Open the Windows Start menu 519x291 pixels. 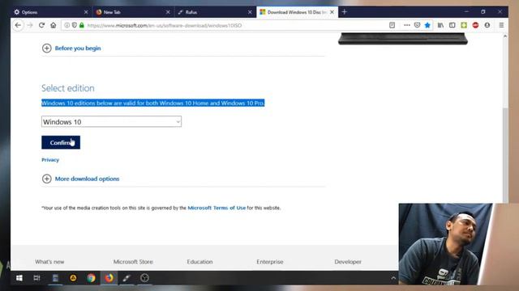(19, 278)
